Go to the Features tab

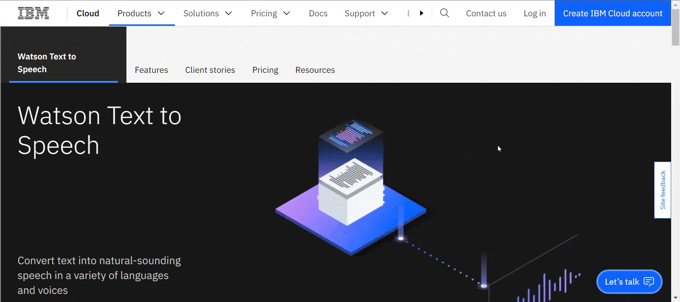point(152,70)
